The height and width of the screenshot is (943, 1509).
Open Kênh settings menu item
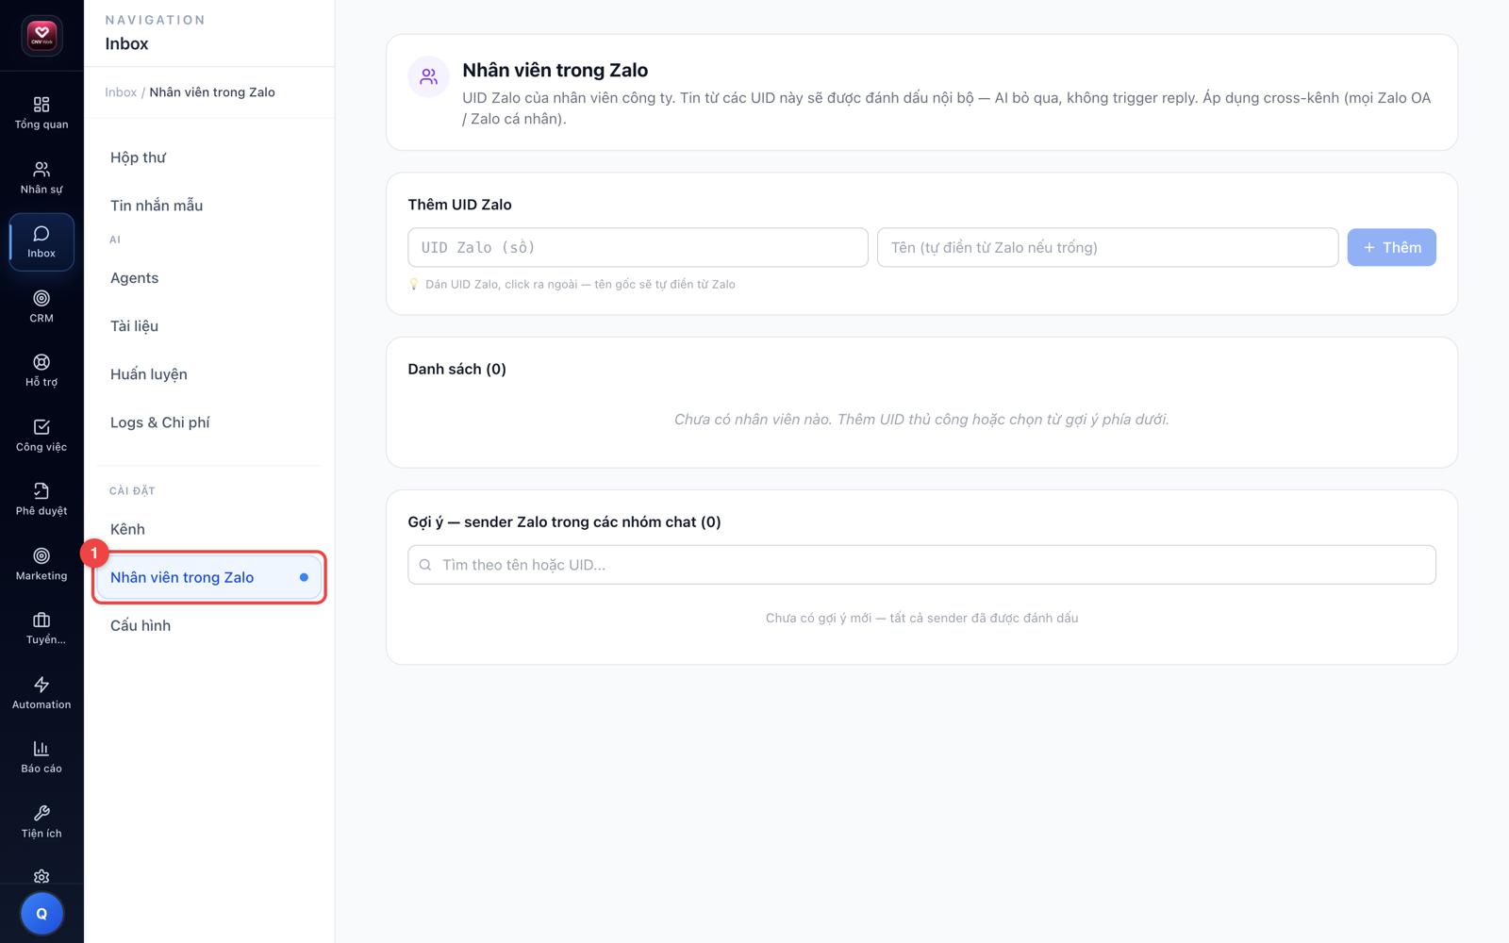tap(209, 529)
